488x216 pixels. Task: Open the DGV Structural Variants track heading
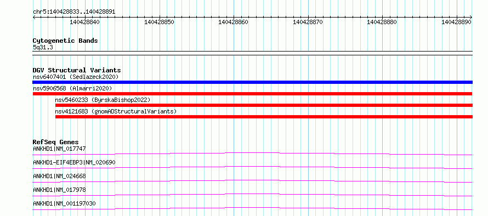[x=77, y=70]
